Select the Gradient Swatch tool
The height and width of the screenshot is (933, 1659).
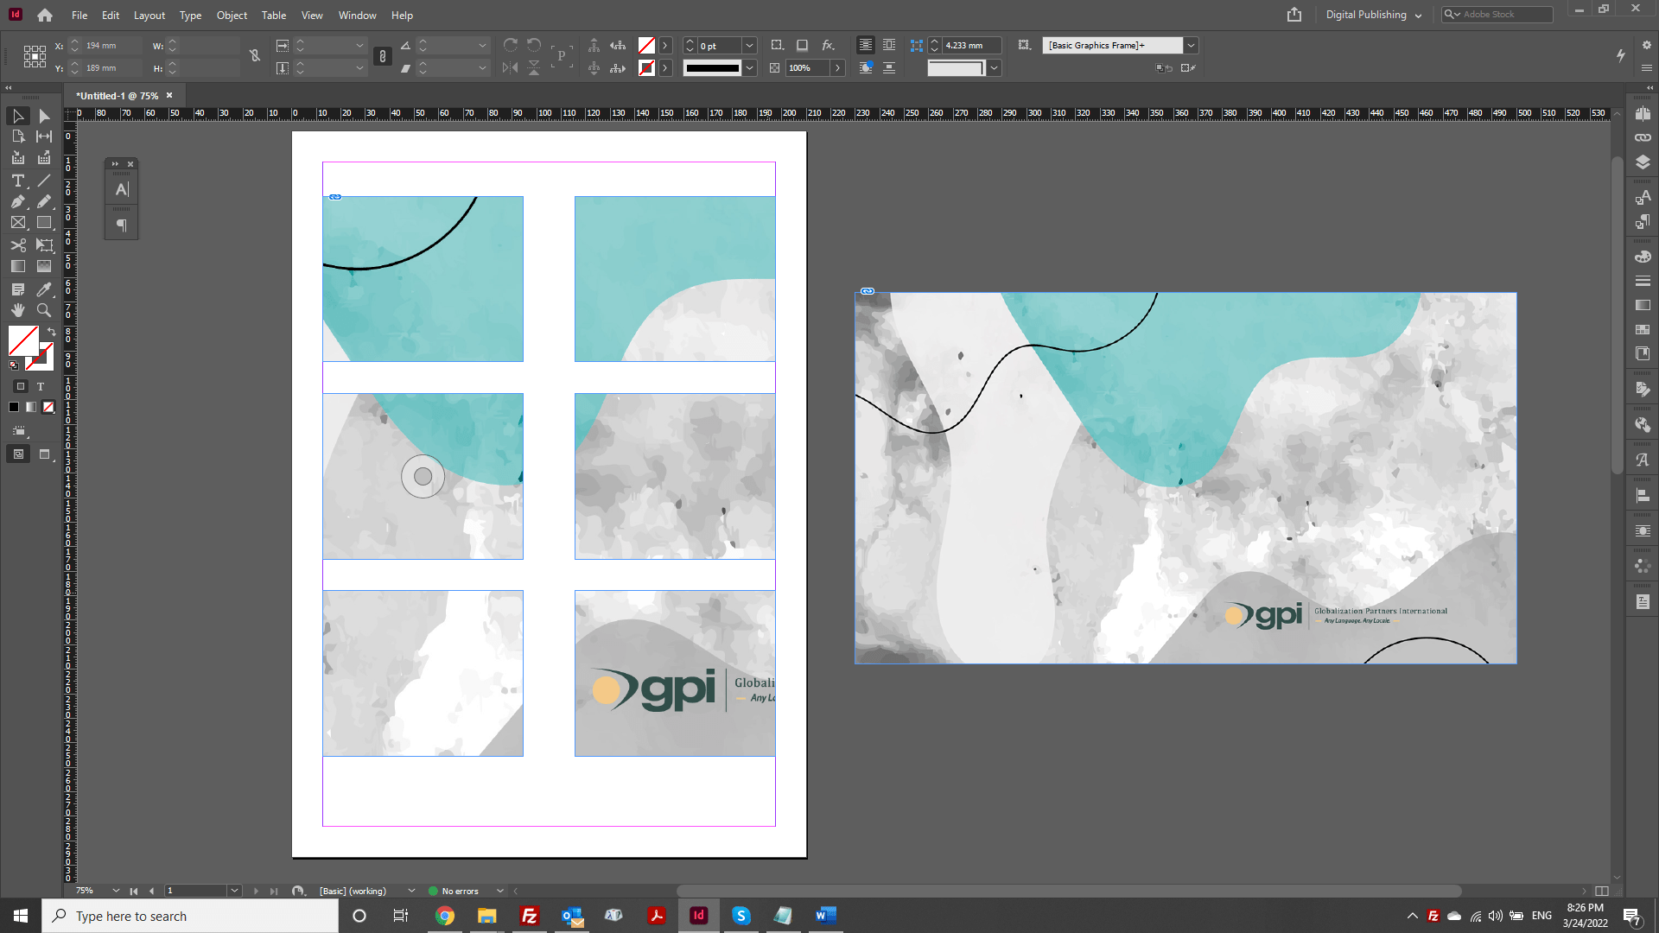[17, 266]
